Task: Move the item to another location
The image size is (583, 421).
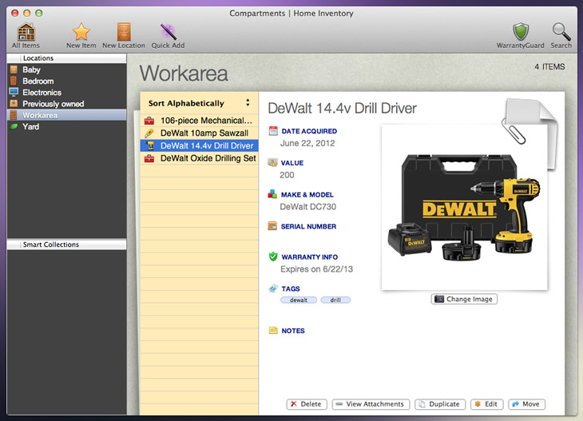Action: (x=526, y=404)
